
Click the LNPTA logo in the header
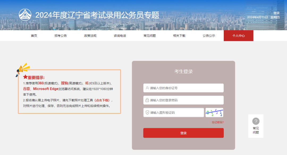pyautogui.click(x=25, y=15)
